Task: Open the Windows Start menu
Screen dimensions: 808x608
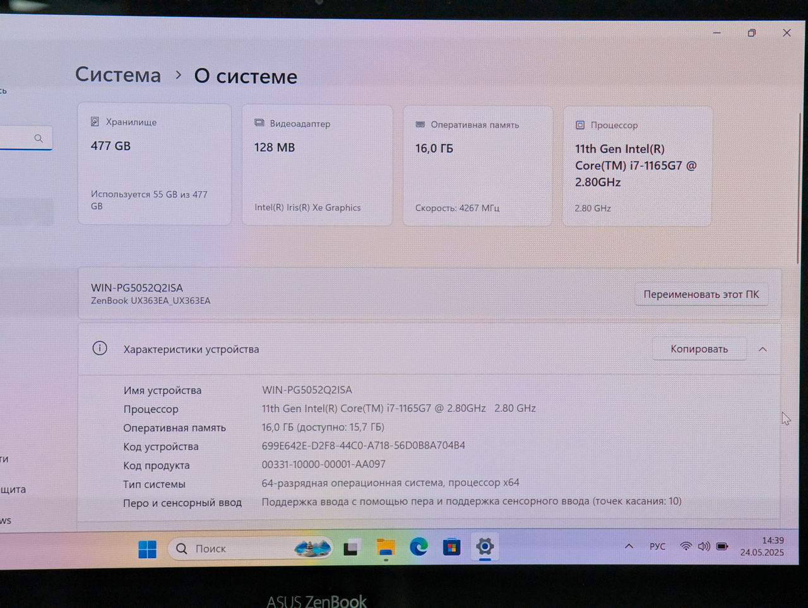Action: (147, 549)
